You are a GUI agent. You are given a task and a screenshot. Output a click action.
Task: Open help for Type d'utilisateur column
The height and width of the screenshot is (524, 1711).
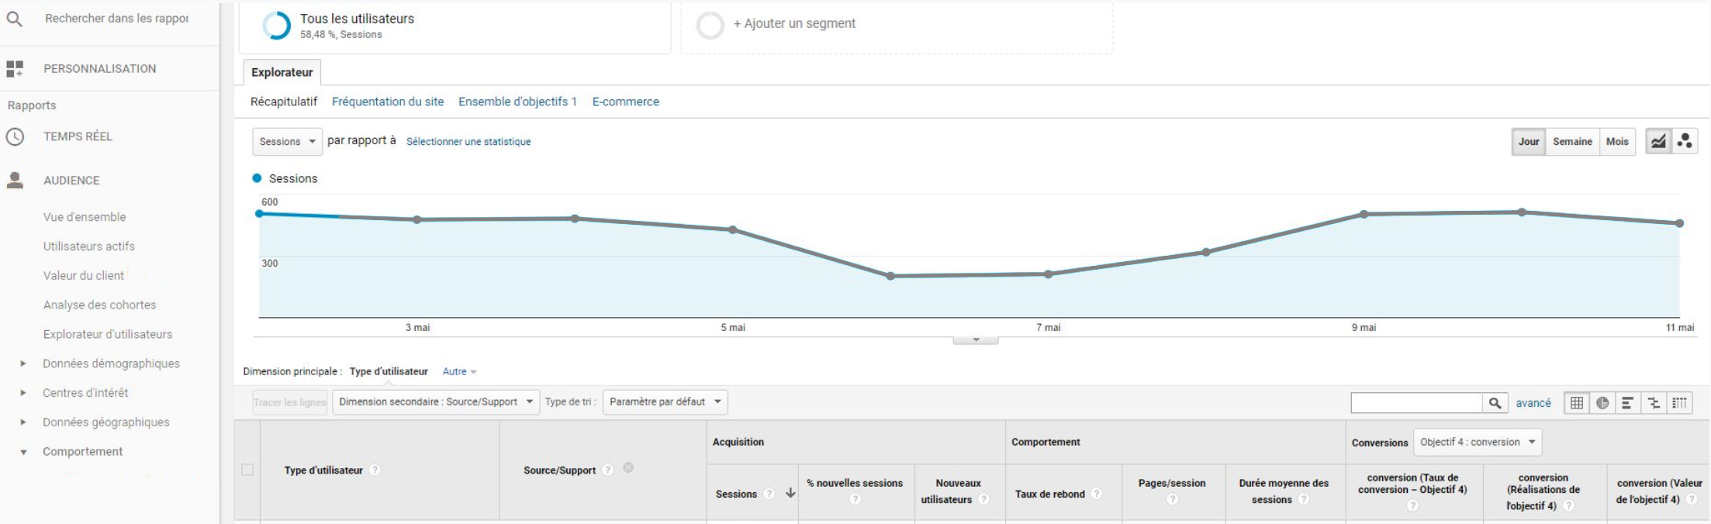point(375,470)
